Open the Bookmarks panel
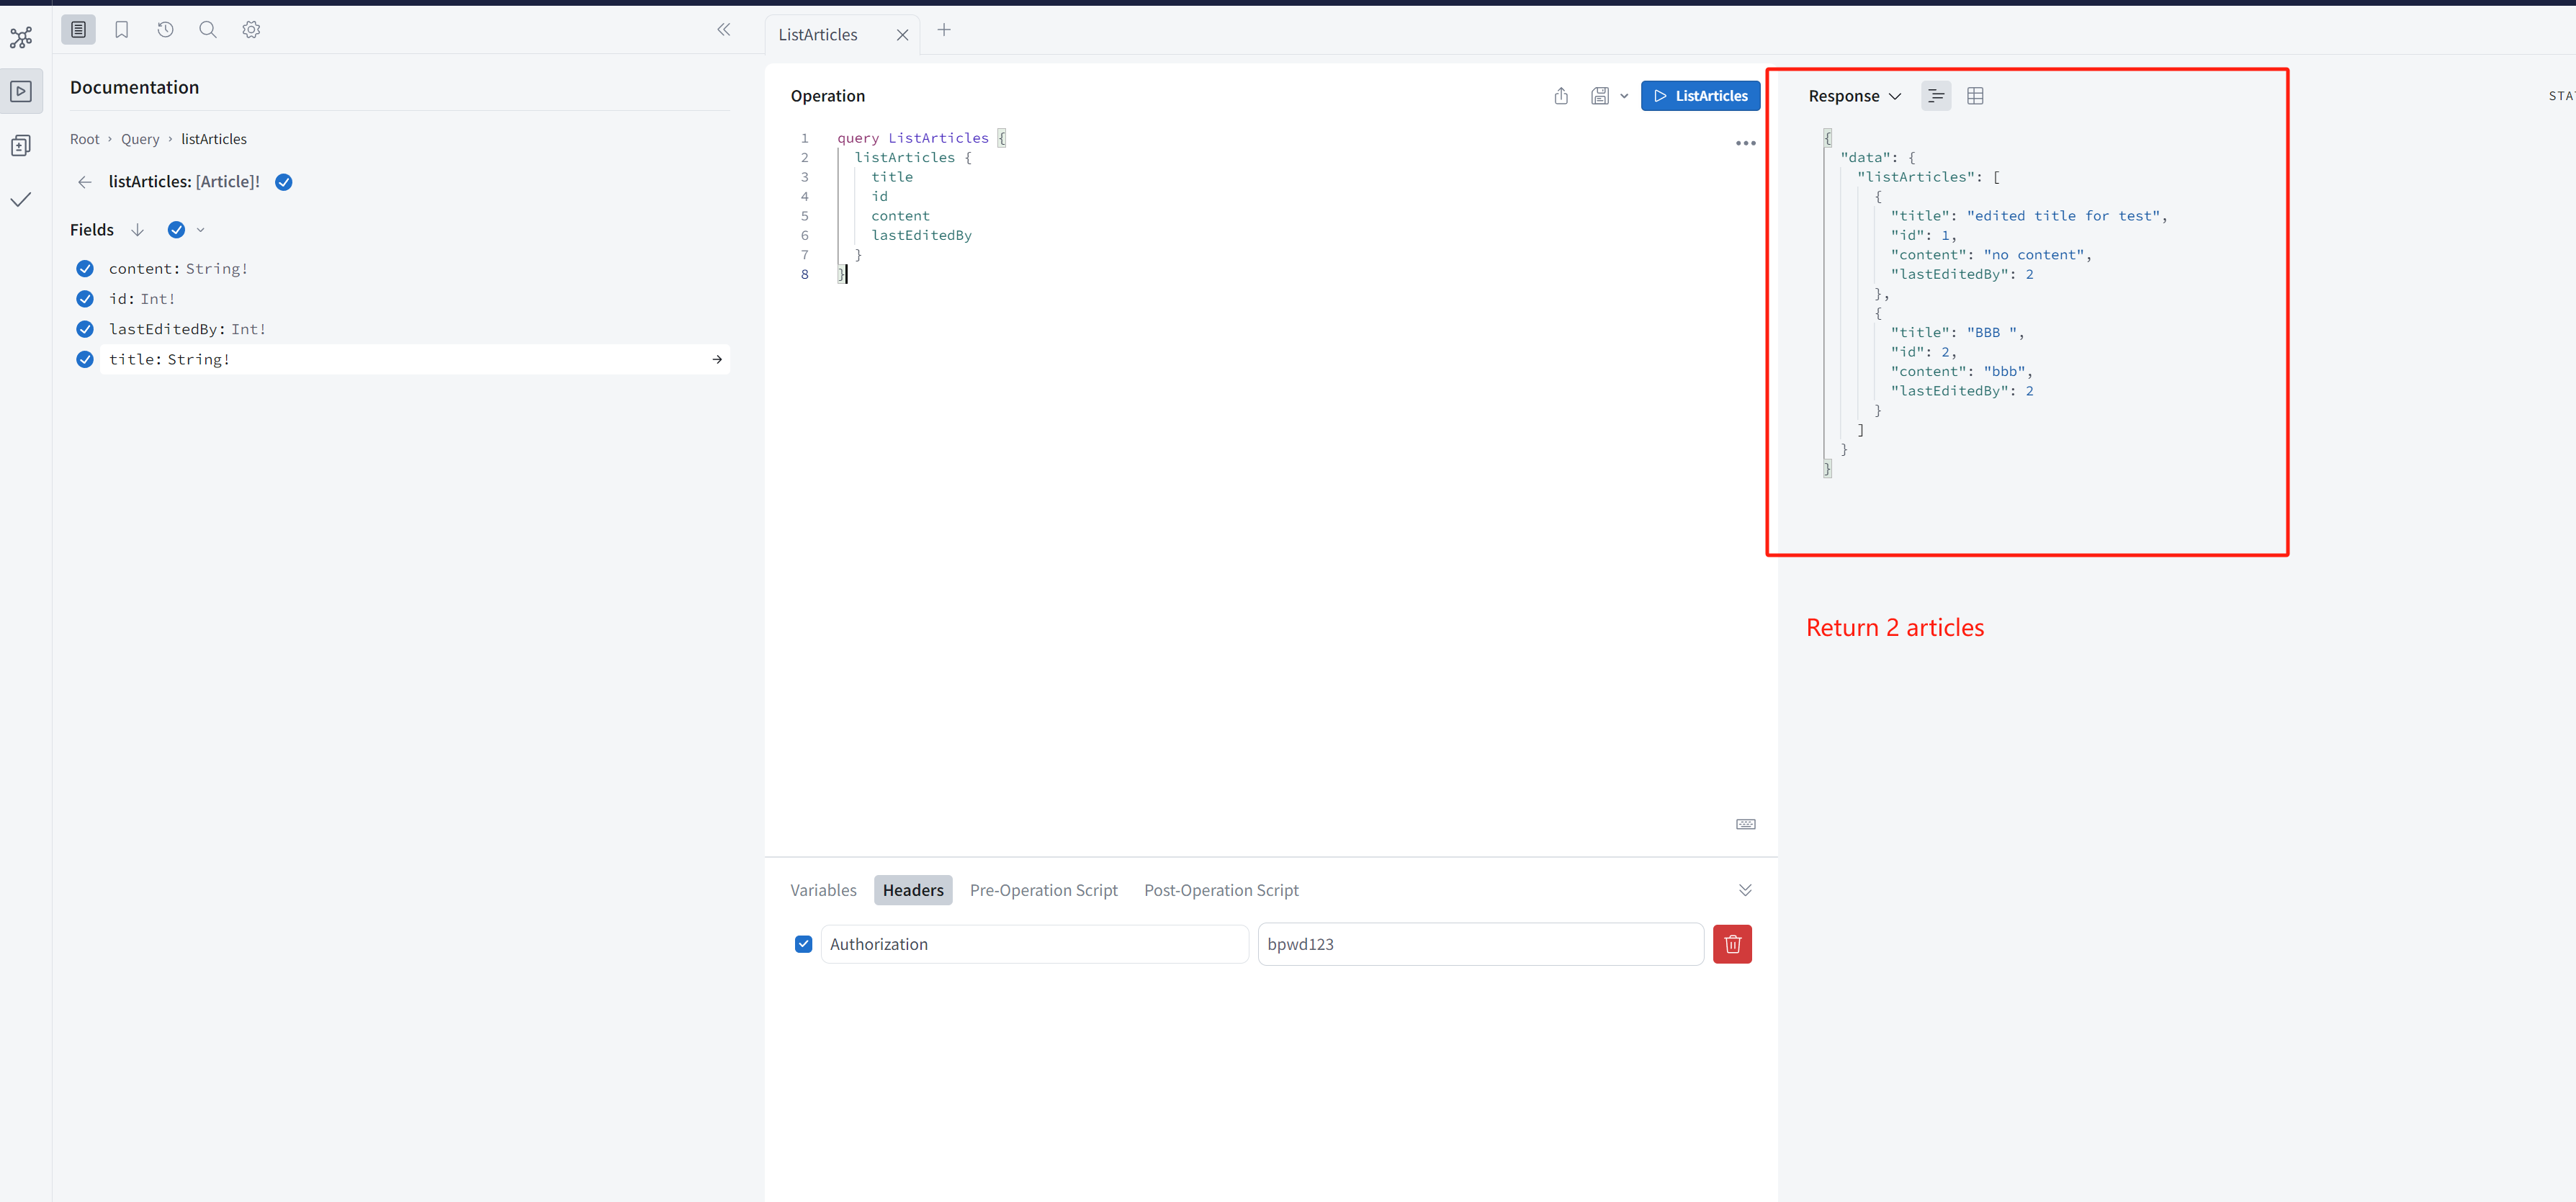Screen dimensions: 2576x1202 [x=121, y=29]
